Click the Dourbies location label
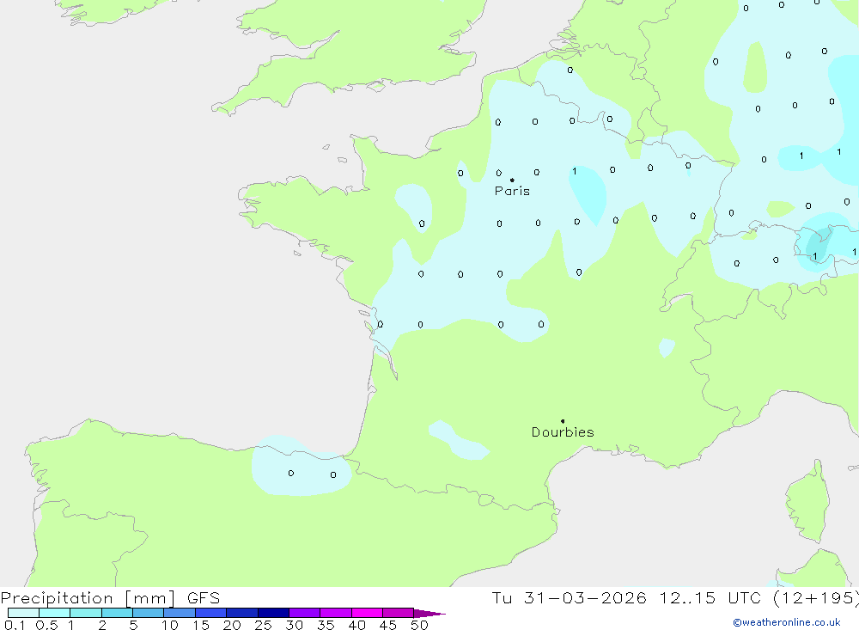The width and height of the screenshot is (859, 630). click(563, 432)
